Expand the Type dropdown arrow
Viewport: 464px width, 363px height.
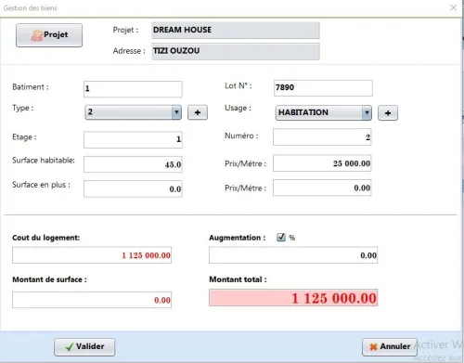176,112
